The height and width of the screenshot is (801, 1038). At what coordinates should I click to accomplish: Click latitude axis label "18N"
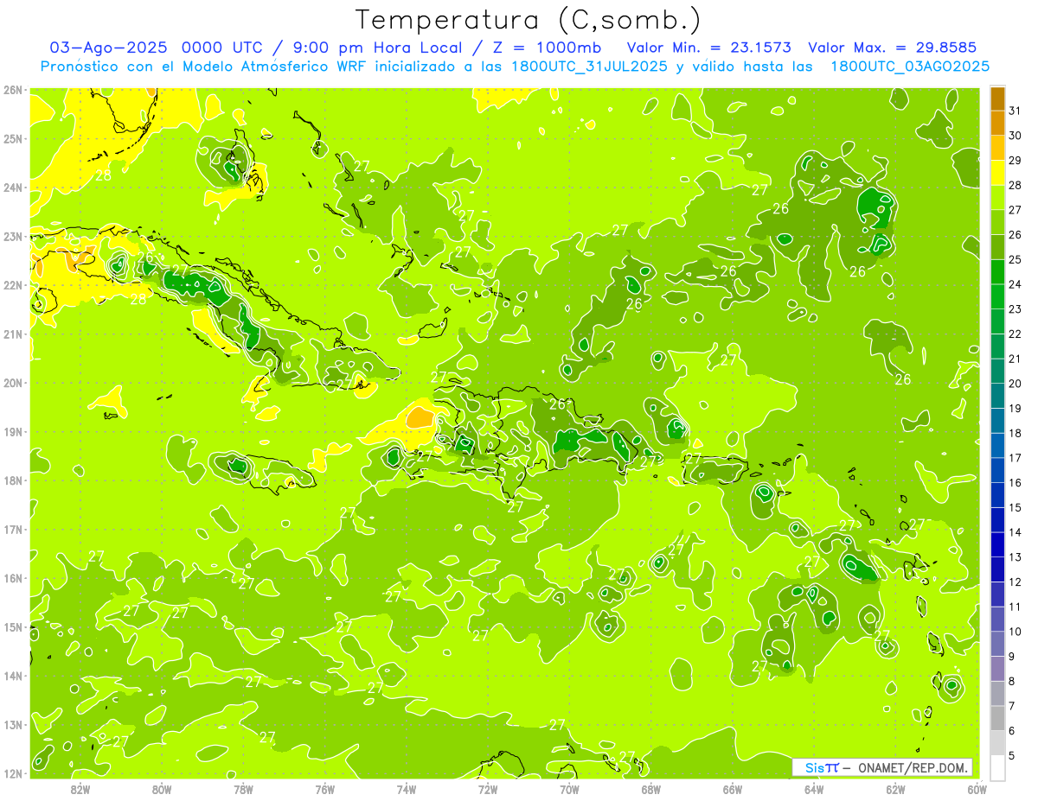click(x=13, y=480)
